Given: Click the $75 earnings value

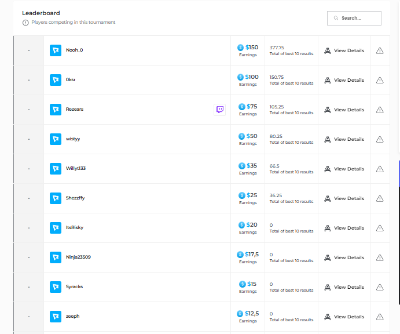Looking at the screenshot, I should click(x=252, y=107).
